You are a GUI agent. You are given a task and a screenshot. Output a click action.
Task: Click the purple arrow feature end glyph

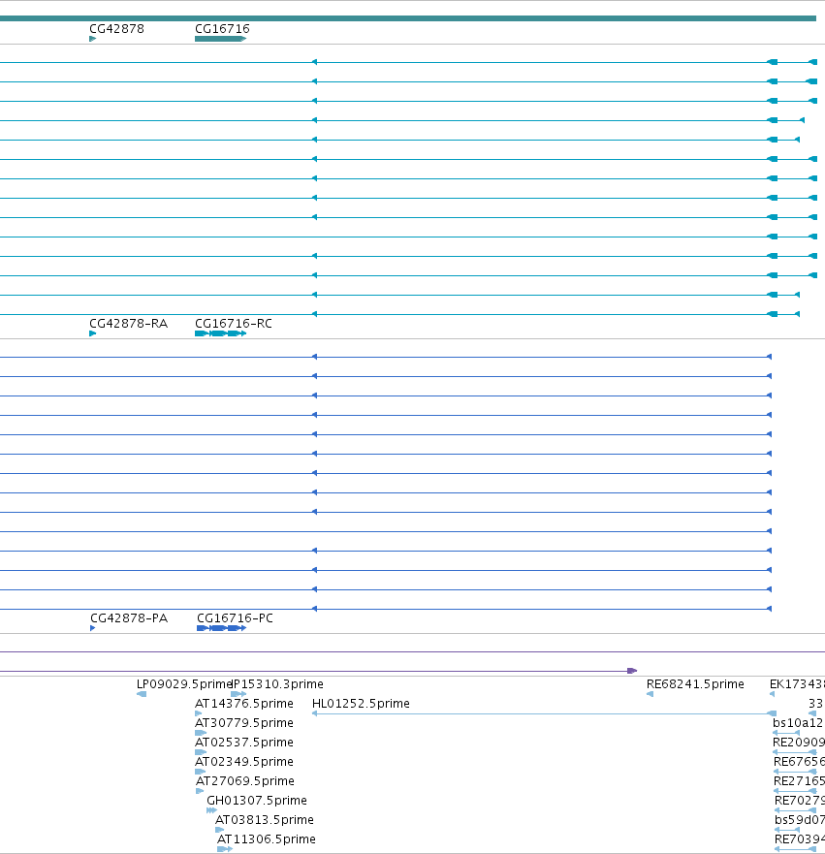632,671
